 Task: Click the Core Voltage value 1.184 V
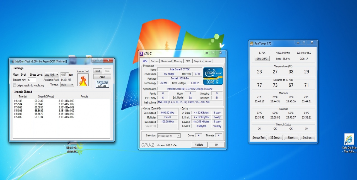pos(194,83)
